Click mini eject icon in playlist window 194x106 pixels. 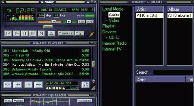[x=64, y=88]
